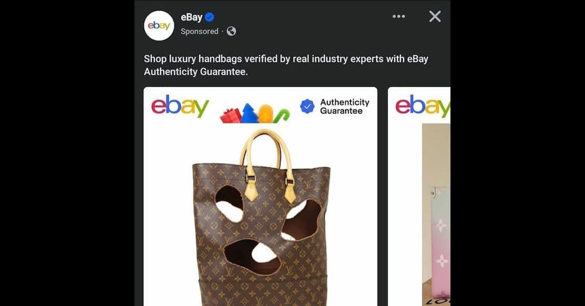Click the globe public audience icon

coord(232,31)
